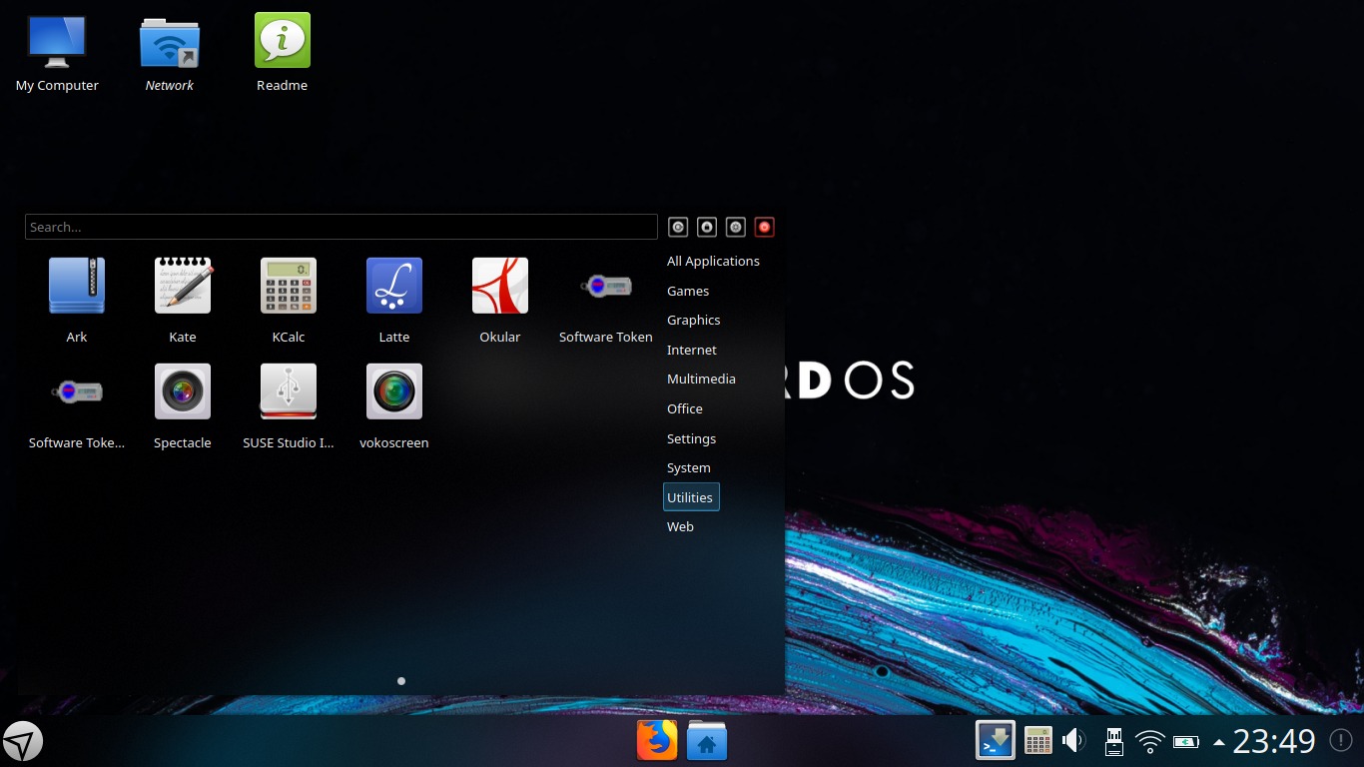Switch to the Web category
This screenshot has width=1364, height=767.
click(680, 526)
